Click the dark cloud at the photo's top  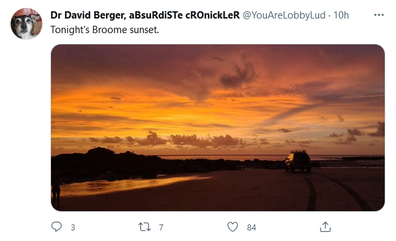[x=238, y=75]
